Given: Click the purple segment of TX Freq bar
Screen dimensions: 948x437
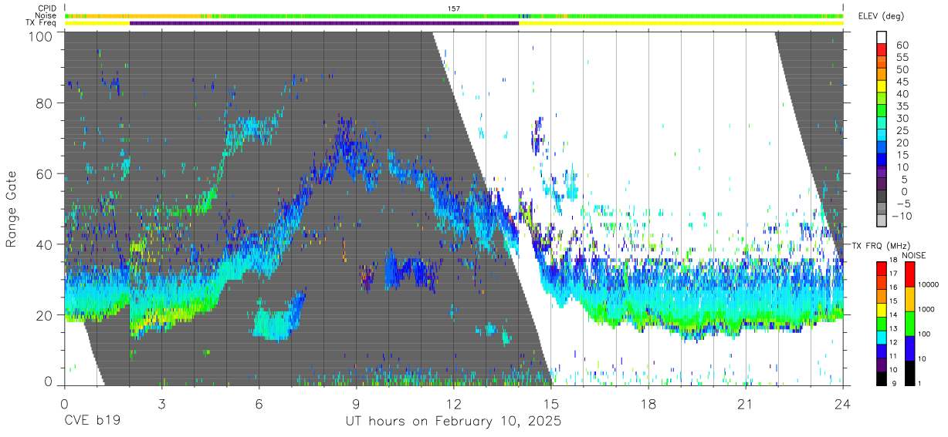Looking at the screenshot, I should point(324,23).
